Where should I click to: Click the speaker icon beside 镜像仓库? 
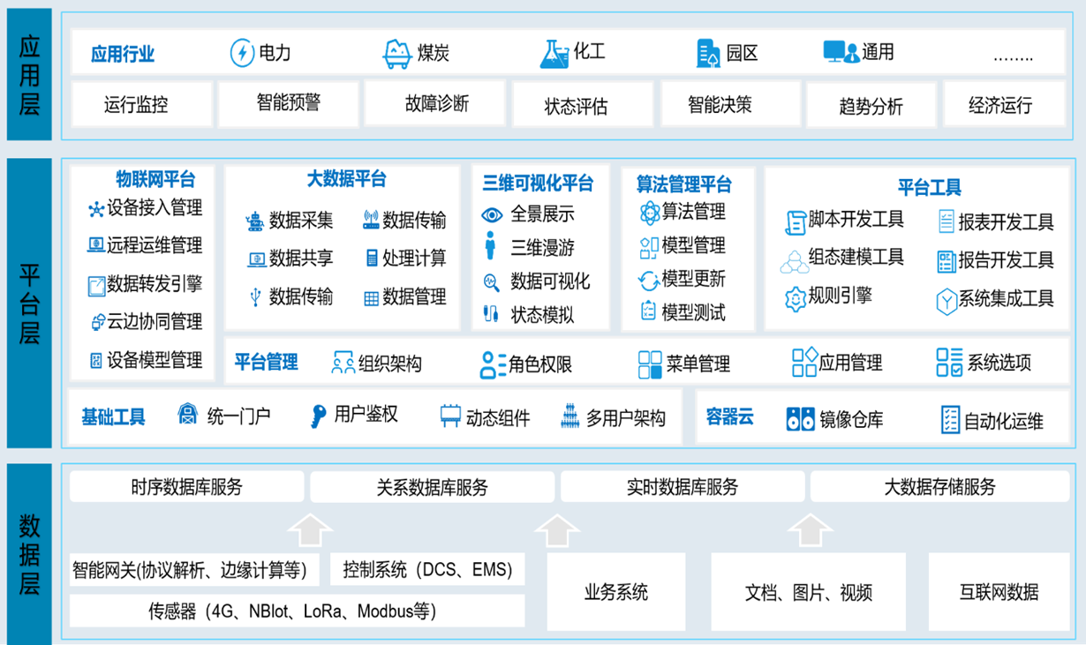(x=800, y=419)
